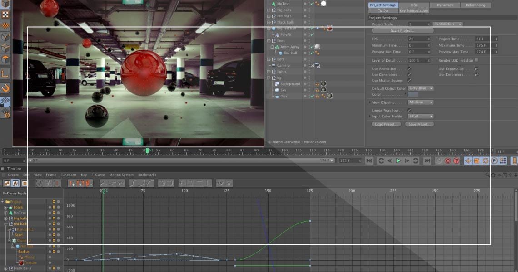Click the record active objects icon
This screenshot has height=272, width=518.
coord(439,161)
